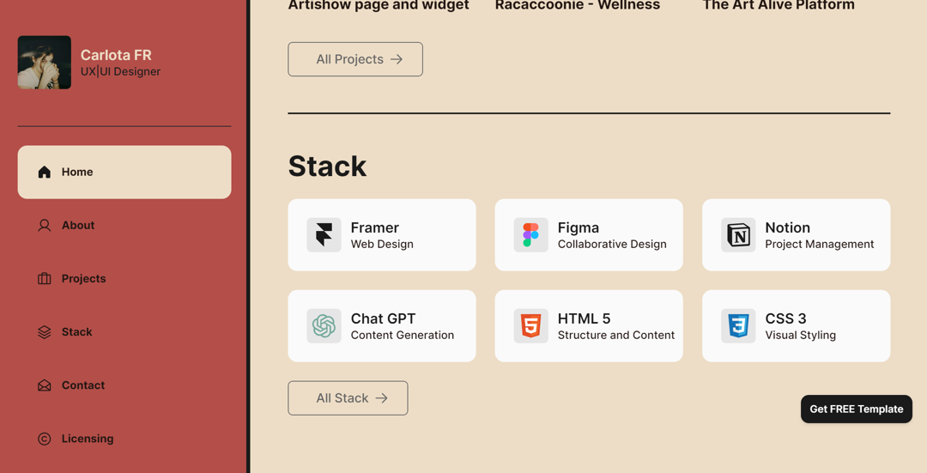Click the copyright icon beside Licensing
This screenshot has width=927, height=473.
[x=45, y=439]
